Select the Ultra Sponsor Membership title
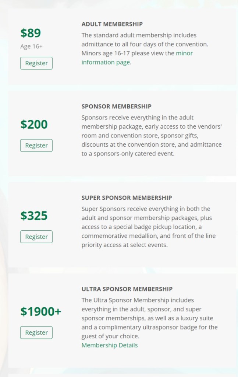Screen dimensions: 238x377 [127, 289]
